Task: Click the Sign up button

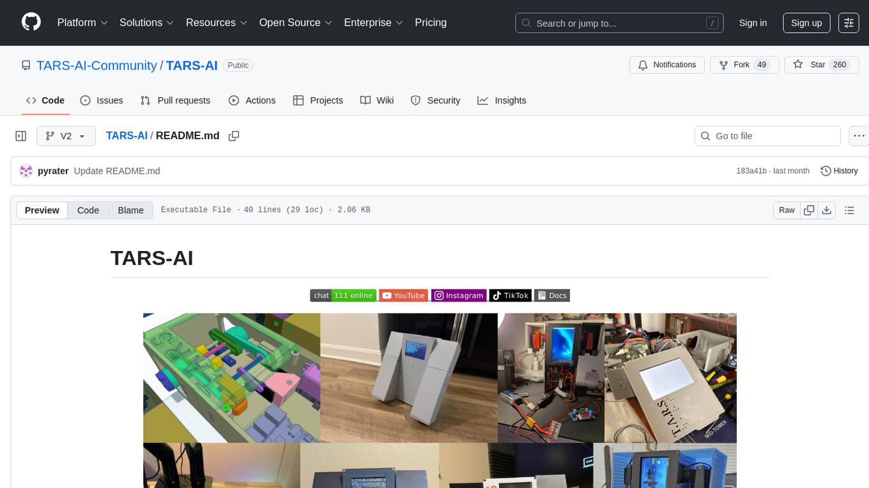Action: 806,23
